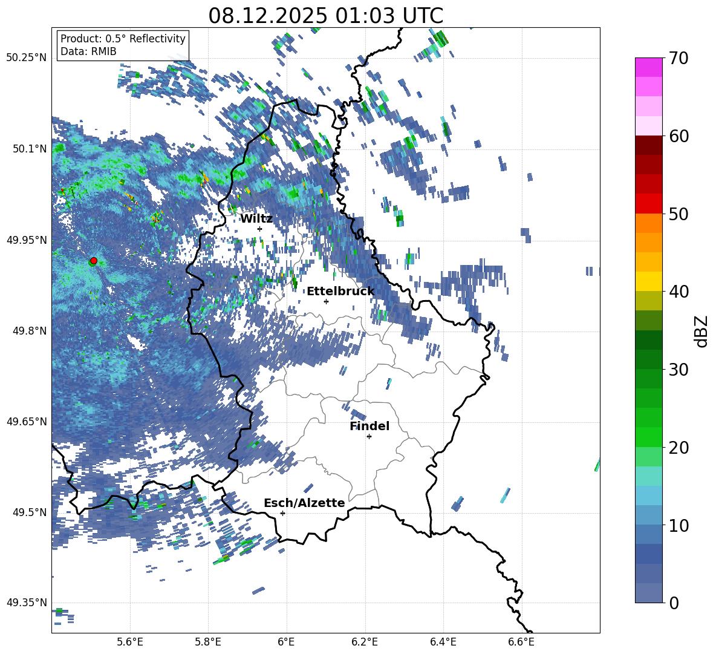This screenshot has width=716, height=654.
Task: Click the dBZ colorbar label
Action: [x=702, y=331]
